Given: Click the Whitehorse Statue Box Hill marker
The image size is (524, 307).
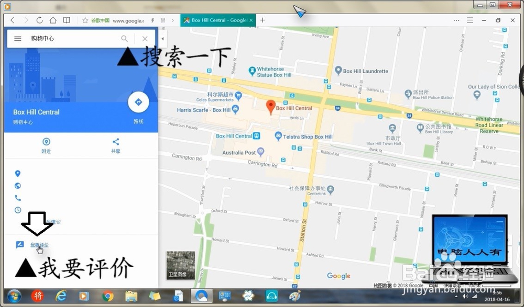Looking at the screenshot, I should tap(252, 71).
